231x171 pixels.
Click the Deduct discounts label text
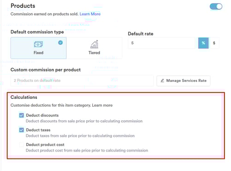pos(42,115)
